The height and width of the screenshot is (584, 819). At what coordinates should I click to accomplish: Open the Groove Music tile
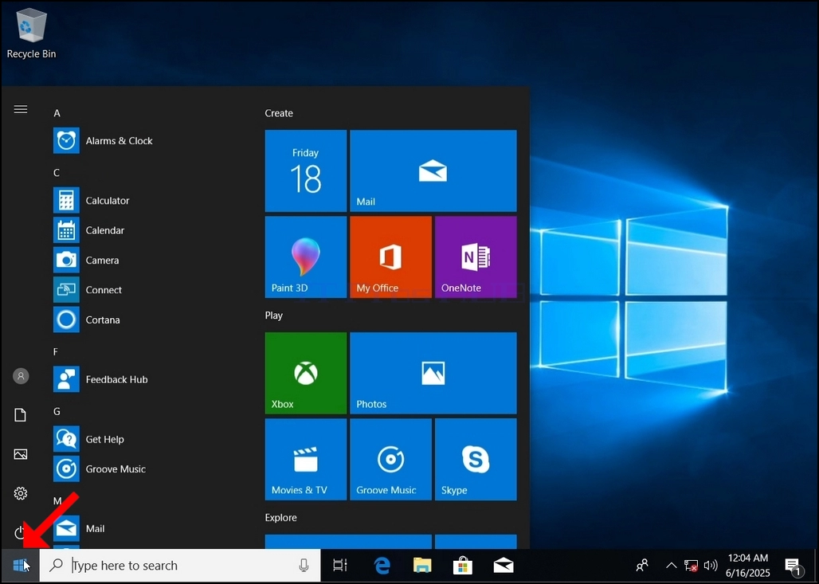point(390,459)
